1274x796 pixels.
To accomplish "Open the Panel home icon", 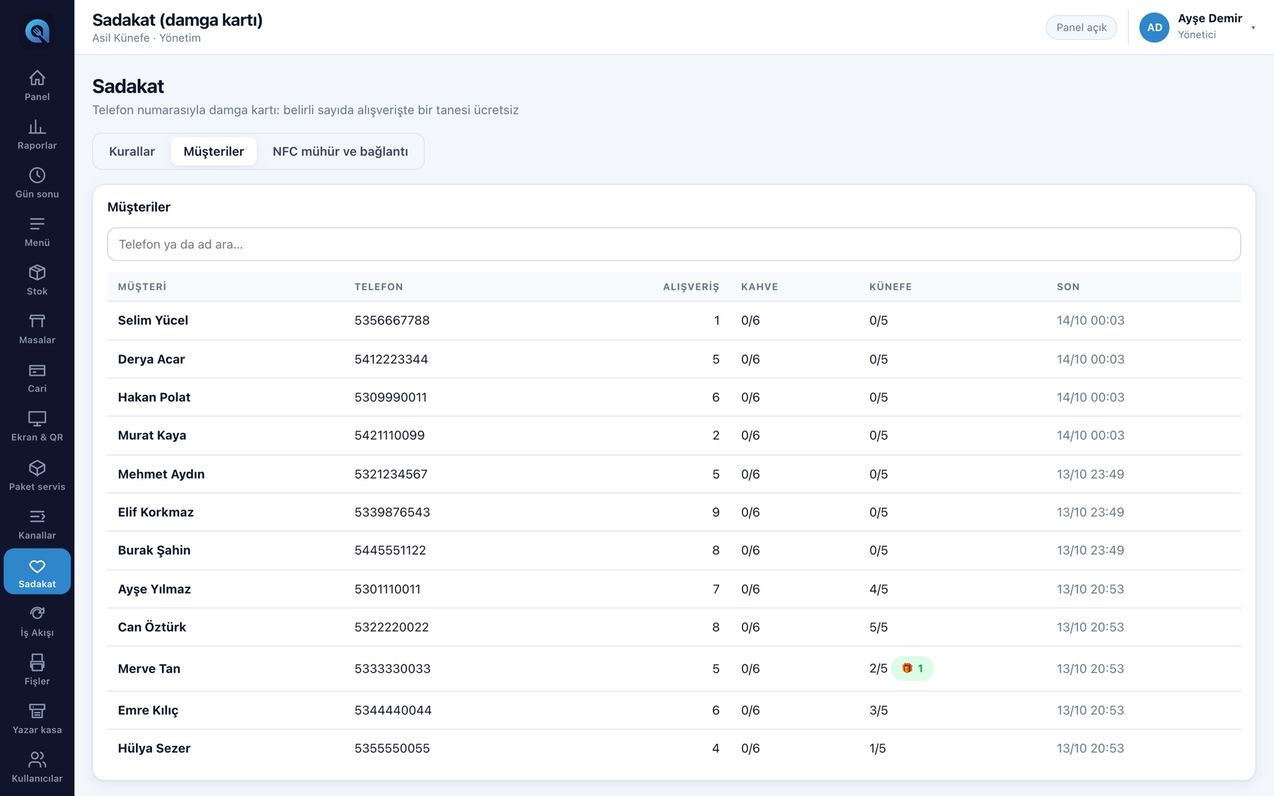I will [37, 77].
